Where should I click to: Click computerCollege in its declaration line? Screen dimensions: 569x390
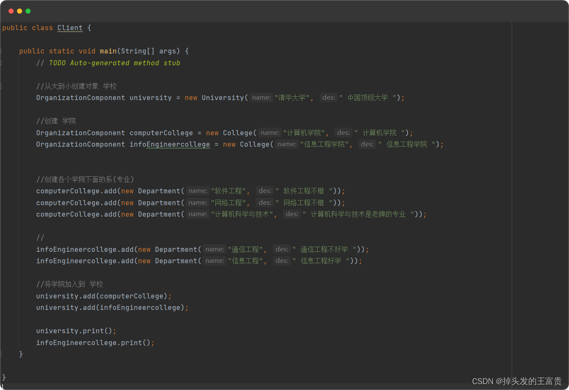click(161, 133)
